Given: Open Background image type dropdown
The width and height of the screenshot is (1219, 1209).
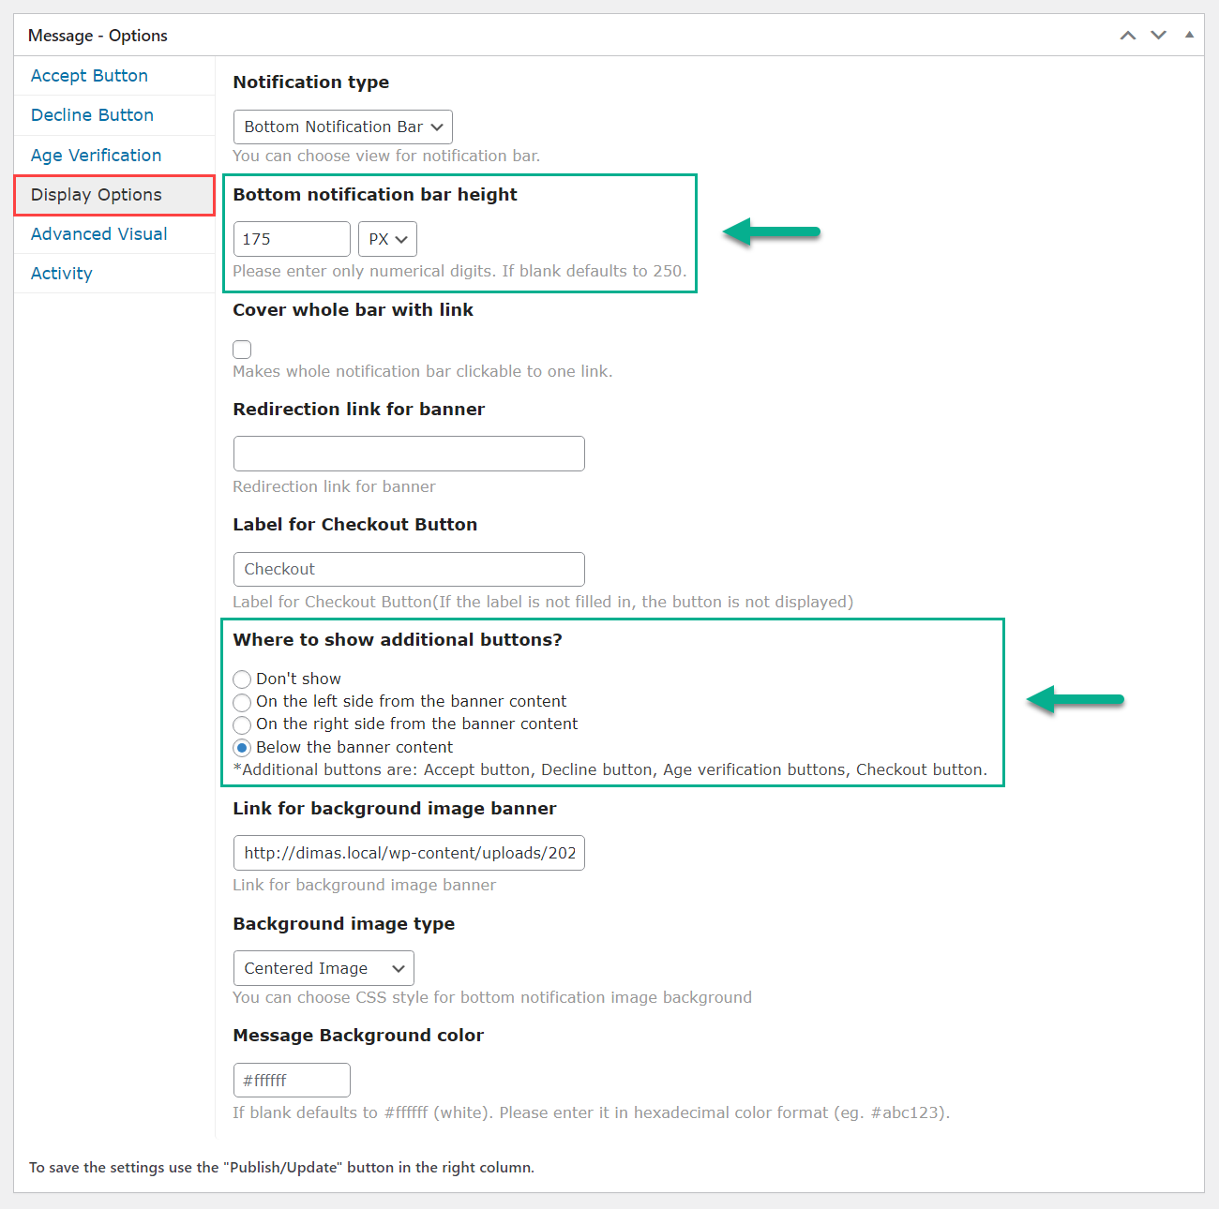Looking at the screenshot, I should click(x=324, y=968).
